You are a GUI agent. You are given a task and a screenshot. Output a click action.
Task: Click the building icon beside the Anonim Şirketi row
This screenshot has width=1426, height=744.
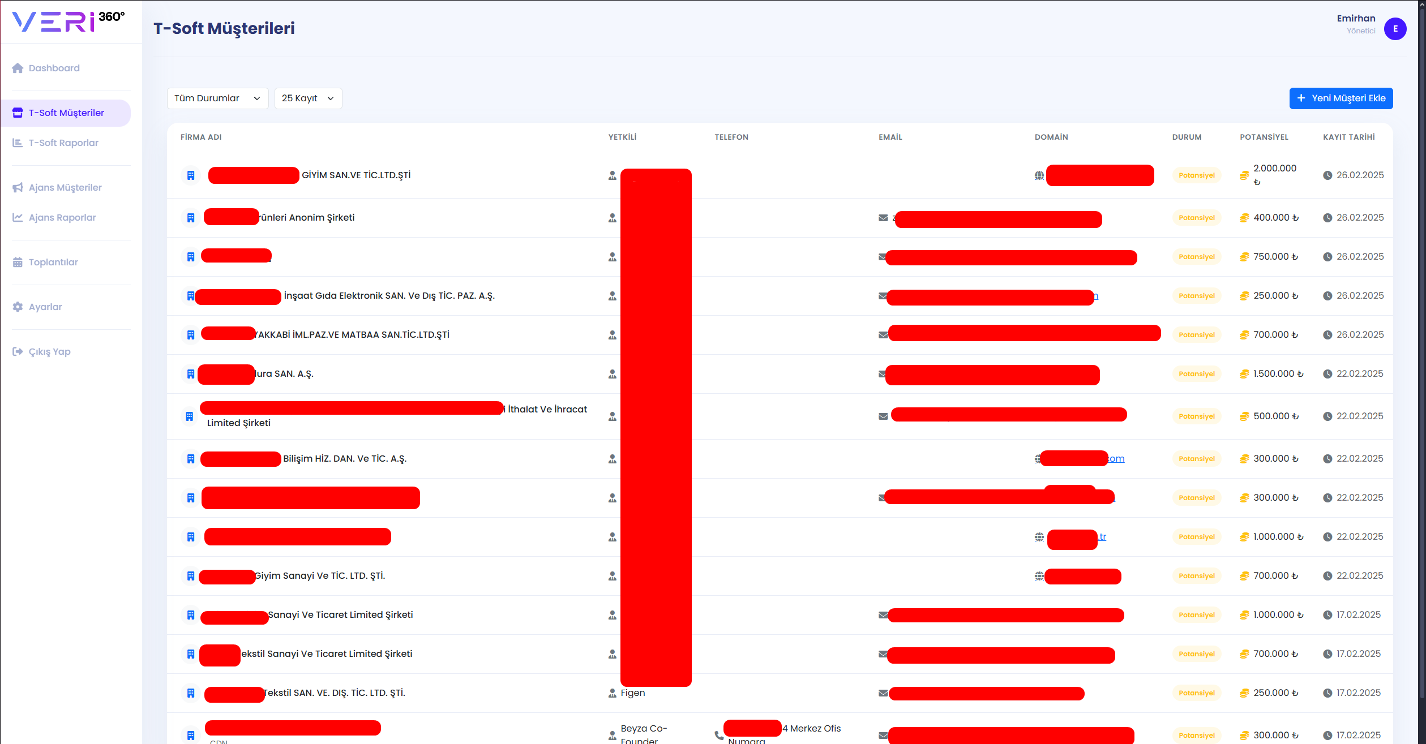(x=191, y=218)
